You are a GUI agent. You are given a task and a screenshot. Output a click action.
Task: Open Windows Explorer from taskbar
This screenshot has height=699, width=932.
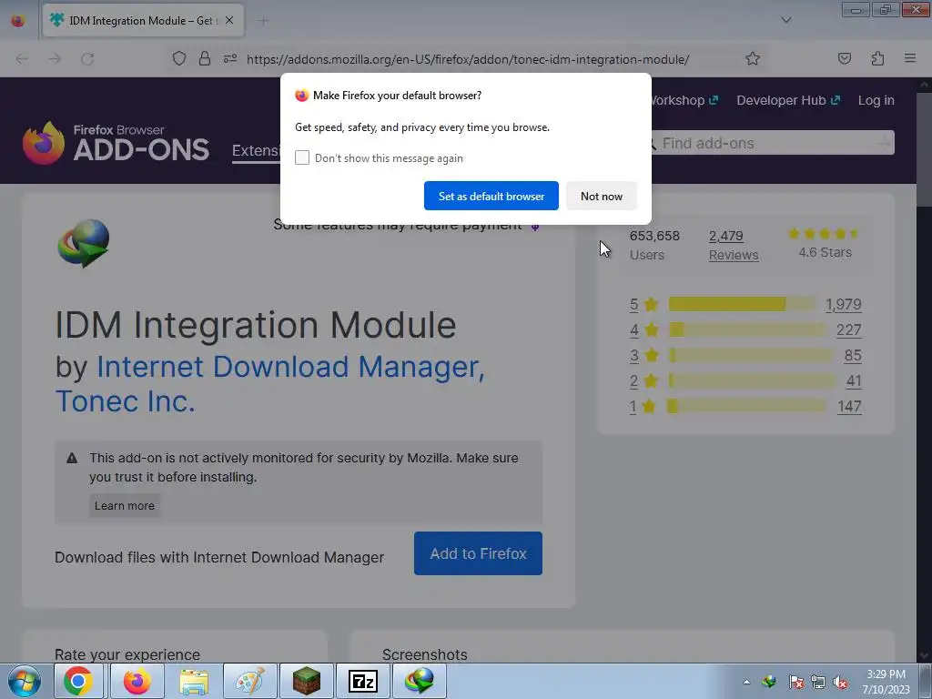click(194, 681)
